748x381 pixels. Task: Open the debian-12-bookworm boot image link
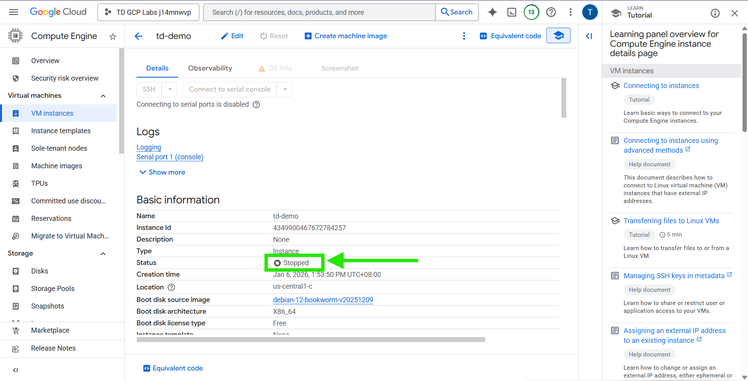[323, 300]
